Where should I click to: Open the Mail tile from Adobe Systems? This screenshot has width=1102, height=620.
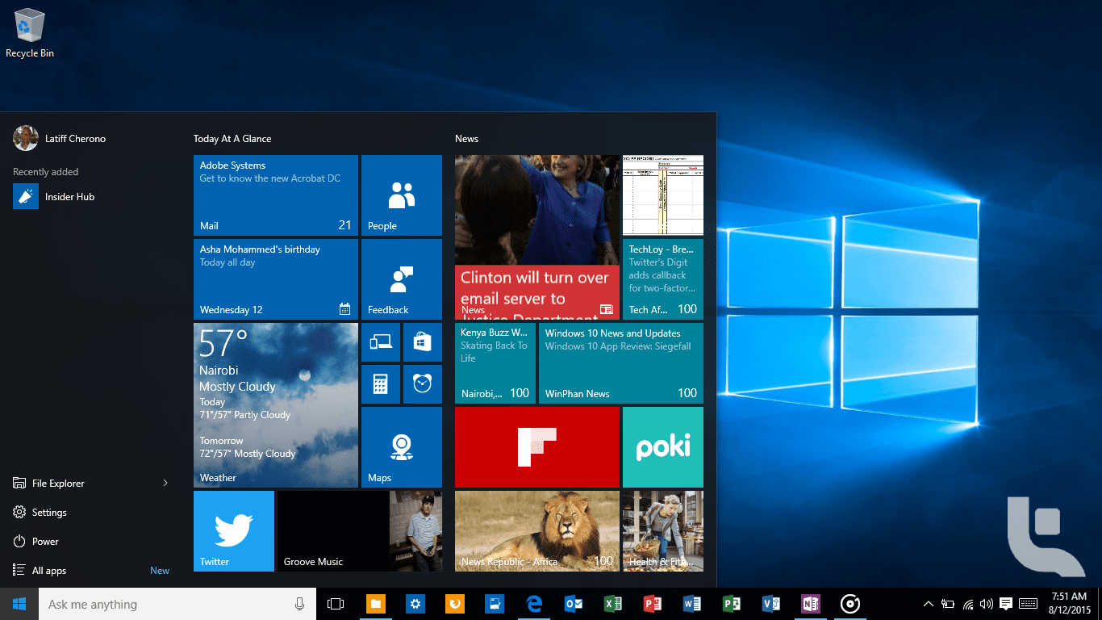click(276, 195)
